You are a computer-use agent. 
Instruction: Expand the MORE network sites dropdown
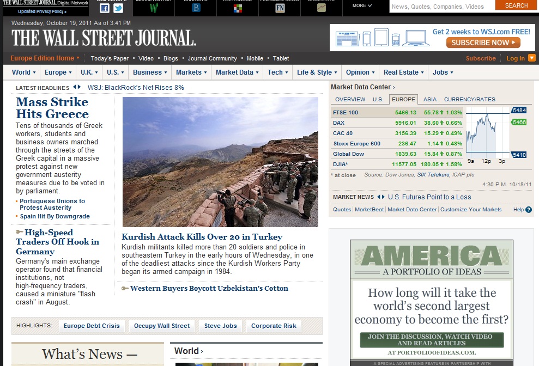coord(362,5)
